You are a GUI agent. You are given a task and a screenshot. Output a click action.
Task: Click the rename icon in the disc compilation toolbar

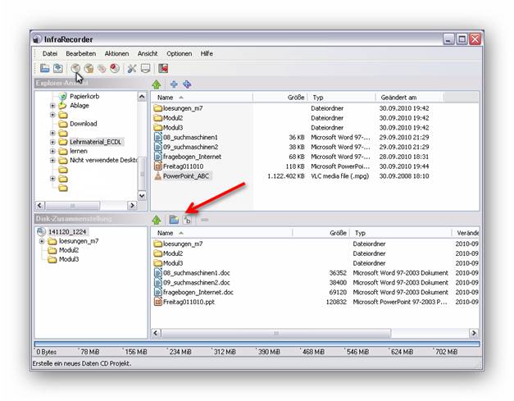(187, 220)
